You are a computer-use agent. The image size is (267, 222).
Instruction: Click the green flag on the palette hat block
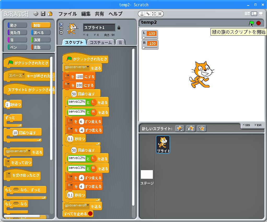tap(10, 63)
